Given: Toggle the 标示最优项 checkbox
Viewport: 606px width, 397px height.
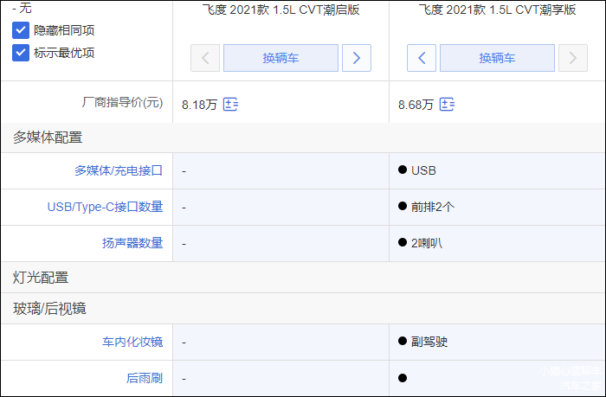Looking at the screenshot, I should point(22,52).
